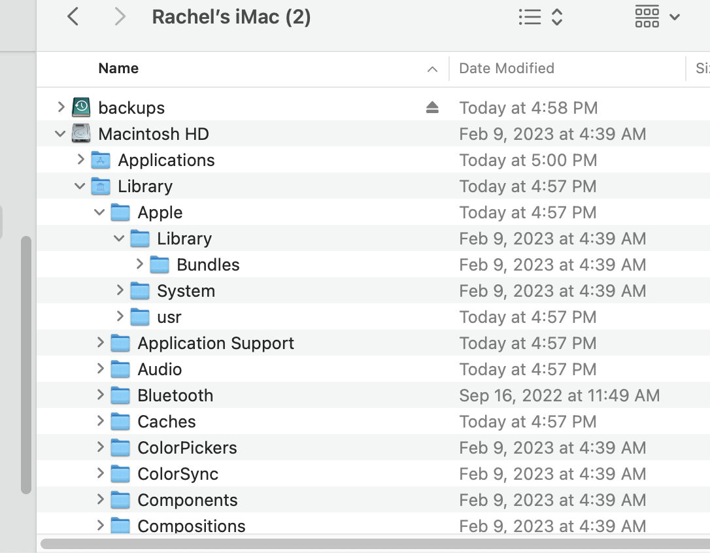Sort by the Name column header
This screenshot has height=553, width=710.
(118, 68)
